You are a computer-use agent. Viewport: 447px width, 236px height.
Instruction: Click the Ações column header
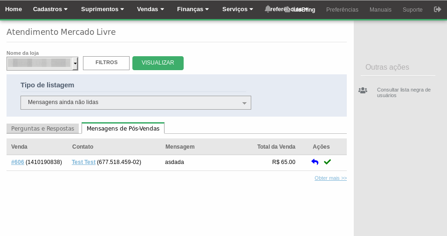(x=321, y=147)
